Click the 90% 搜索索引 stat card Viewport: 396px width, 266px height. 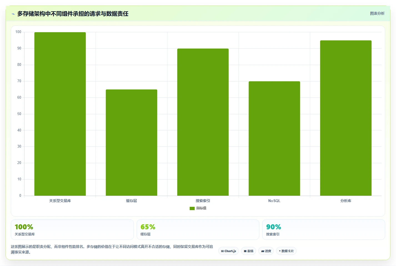click(324, 230)
